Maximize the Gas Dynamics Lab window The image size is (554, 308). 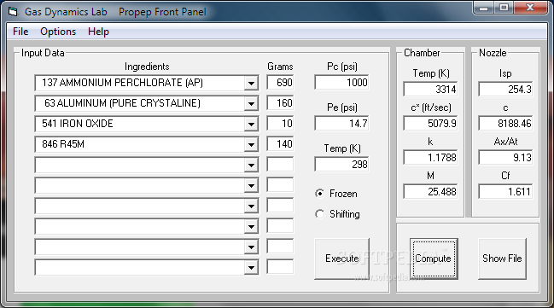tap(504, 8)
